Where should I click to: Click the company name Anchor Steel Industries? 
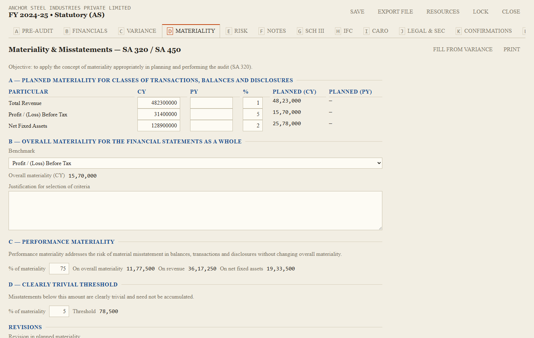pyautogui.click(x=70, y=8)
